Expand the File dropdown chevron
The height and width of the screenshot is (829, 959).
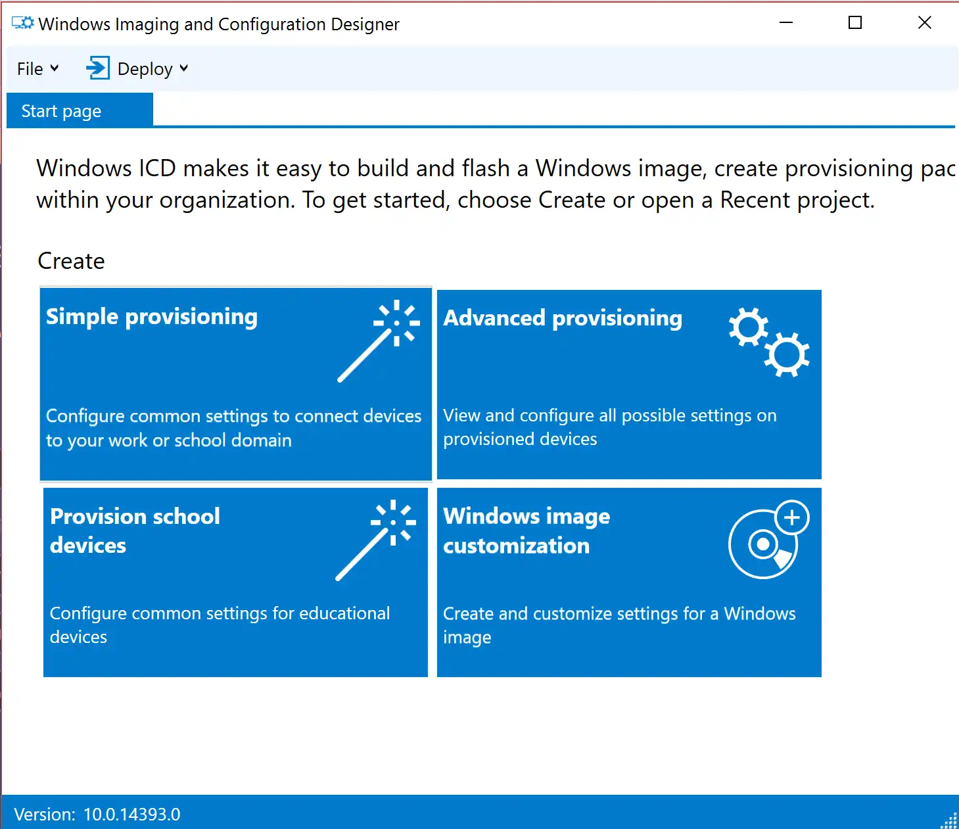pos(55,68)
